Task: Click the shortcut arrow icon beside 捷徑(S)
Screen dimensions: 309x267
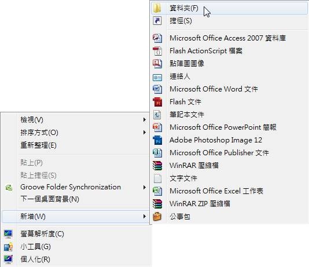Action: point(157,21)
